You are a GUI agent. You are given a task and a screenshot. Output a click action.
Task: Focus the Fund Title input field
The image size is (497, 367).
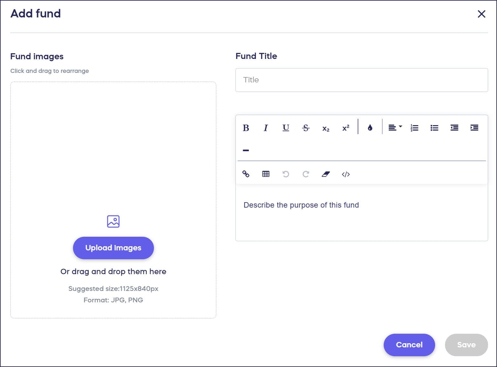(x=361, y=80)
